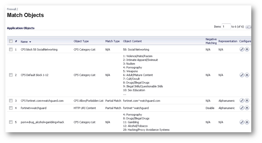262x143 pixels.
Task: Tick the checkbox for fortinet+watchguard row
Action: pos(11,108)
